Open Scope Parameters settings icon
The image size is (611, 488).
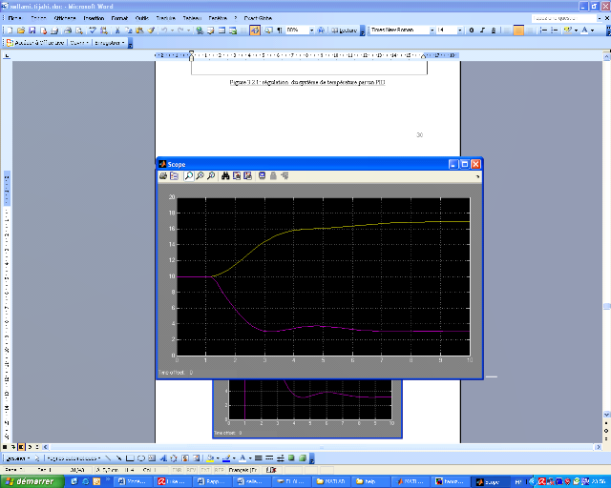coord(175,176)
